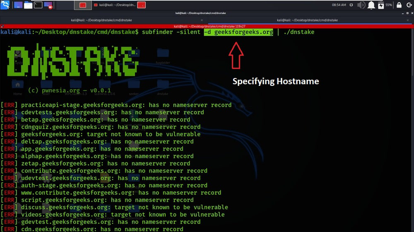Viewport: 414px width, 232px height.
Task: Click cdevtests.geeksforgeeks.org output line
Action: 102,112
